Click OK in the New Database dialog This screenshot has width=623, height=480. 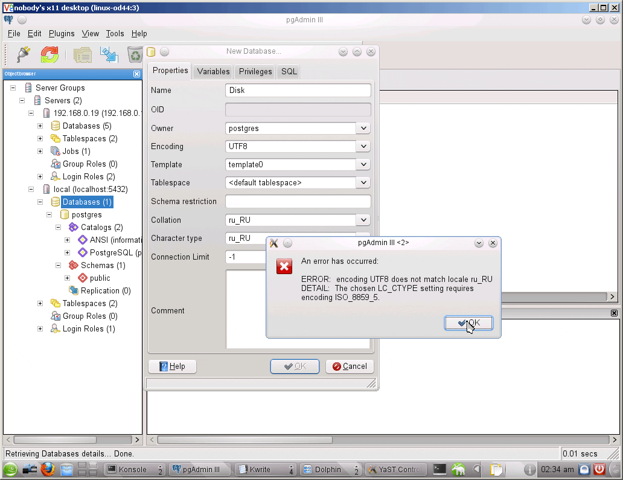tap(295, 366)
